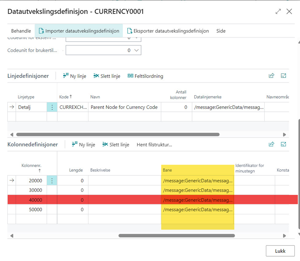Click Datalinjemerke column header

(x=207, y=97)
